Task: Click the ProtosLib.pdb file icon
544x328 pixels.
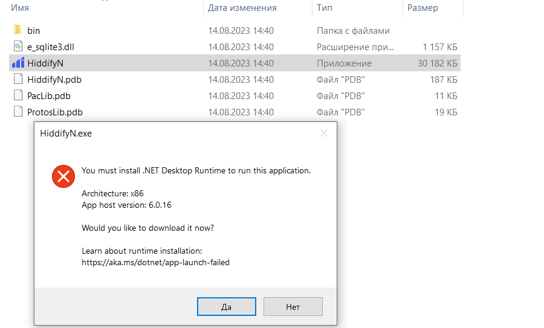Action: (x=18, y=112)
